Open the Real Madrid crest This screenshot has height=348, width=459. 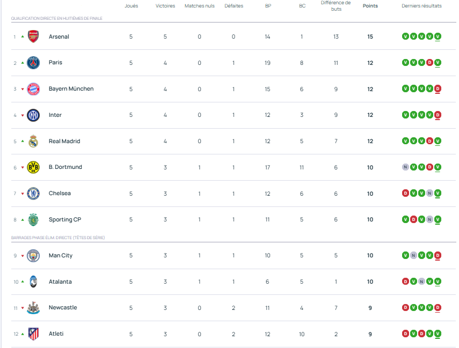click(33, 142)
